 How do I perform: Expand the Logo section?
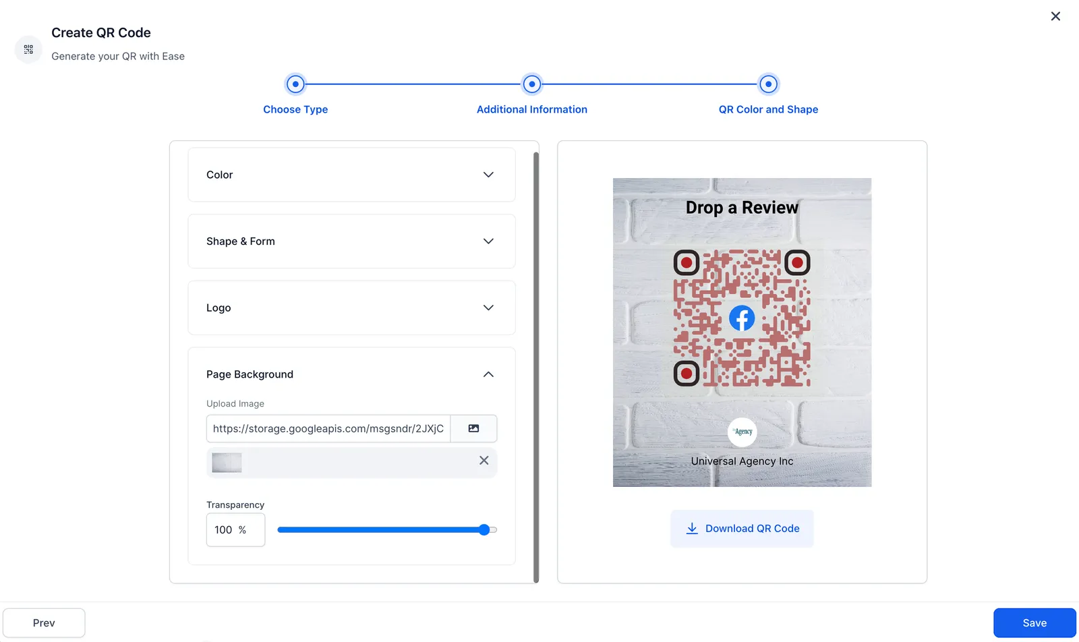(x=351, y=308)
